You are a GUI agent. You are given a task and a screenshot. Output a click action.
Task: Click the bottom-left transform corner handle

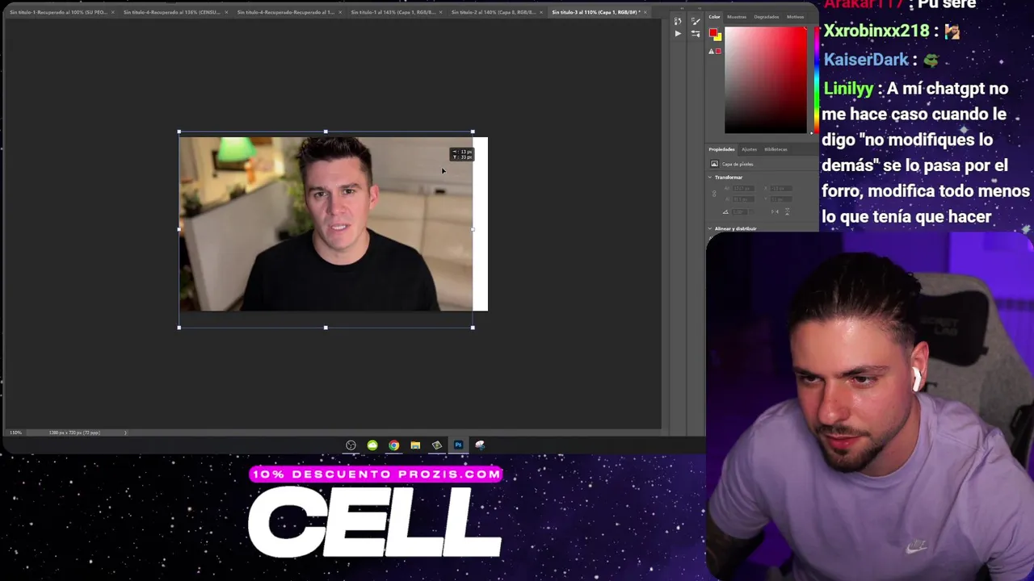tap(179, 327)
